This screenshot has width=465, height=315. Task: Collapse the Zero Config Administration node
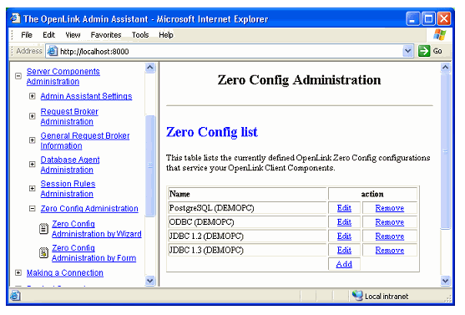[x=33, y=208]
